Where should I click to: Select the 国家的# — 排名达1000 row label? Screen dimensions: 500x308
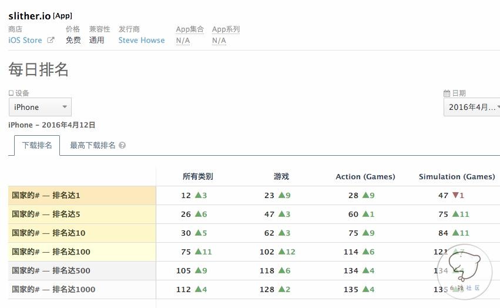tap(53, 289)
